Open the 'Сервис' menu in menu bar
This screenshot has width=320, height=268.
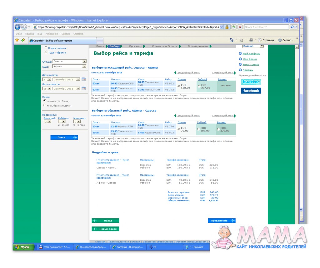[66, 34]
